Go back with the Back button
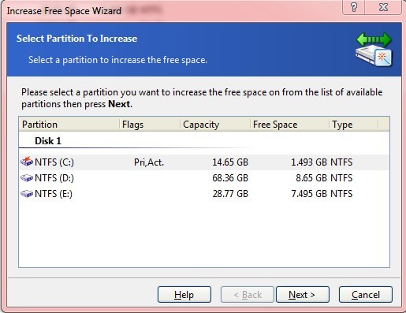The width and height of the screenshot is (406, 313). click(x=248, y=295)
